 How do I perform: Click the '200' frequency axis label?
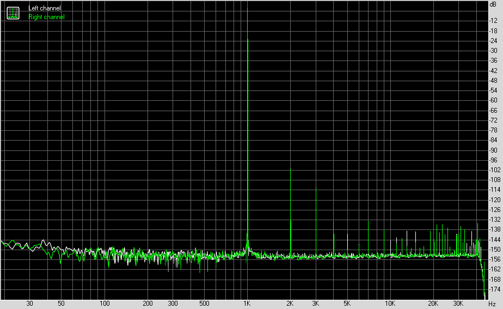coord(148,304)
